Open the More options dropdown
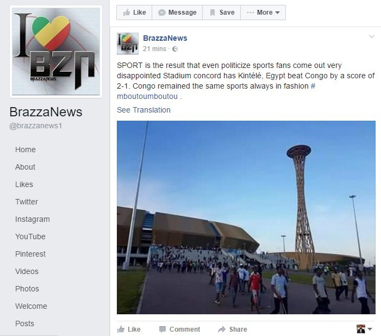The width and height of the screenshot is (381, 336). 263,13
